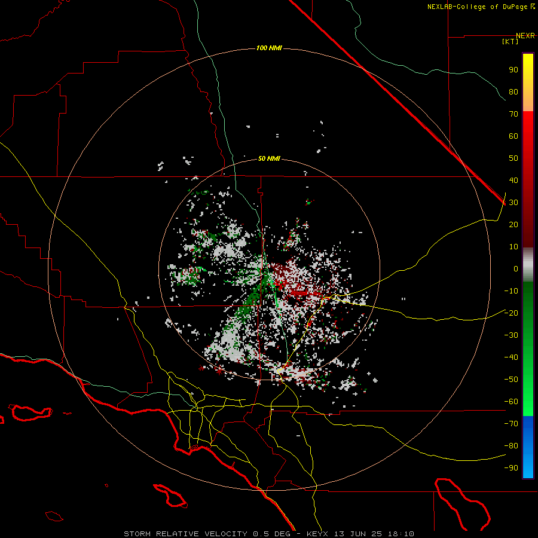This screenshot has height=538, width=538.
Task: Click the blue bottom band of color bar
Action: [528, 448]
